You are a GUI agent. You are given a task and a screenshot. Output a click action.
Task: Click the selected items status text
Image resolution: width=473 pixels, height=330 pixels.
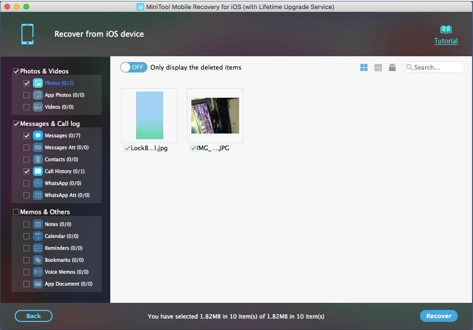pos(236,317)
